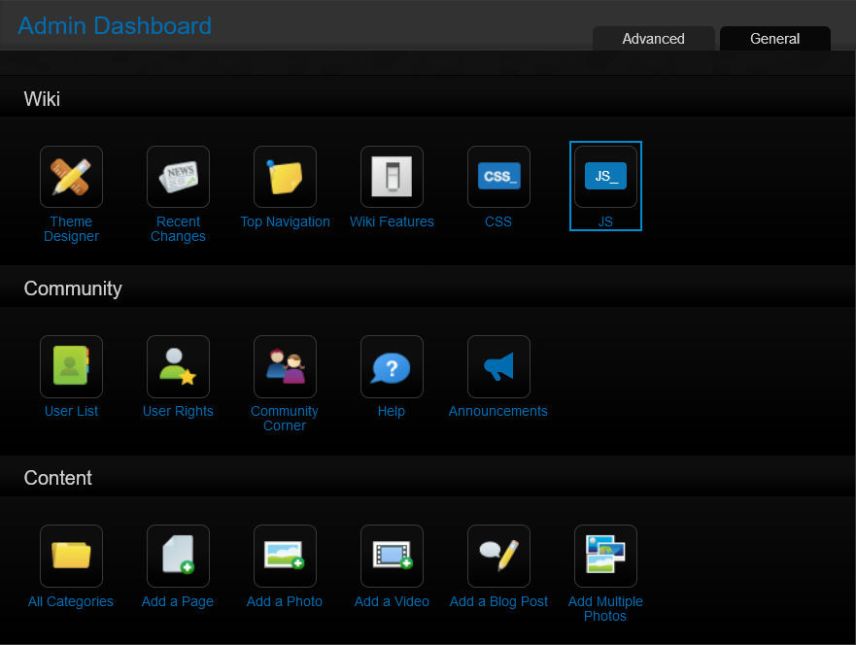Screen dimensions: 856x645
Task: Open the Announcements megaphone icon
Action: point(498,366)
